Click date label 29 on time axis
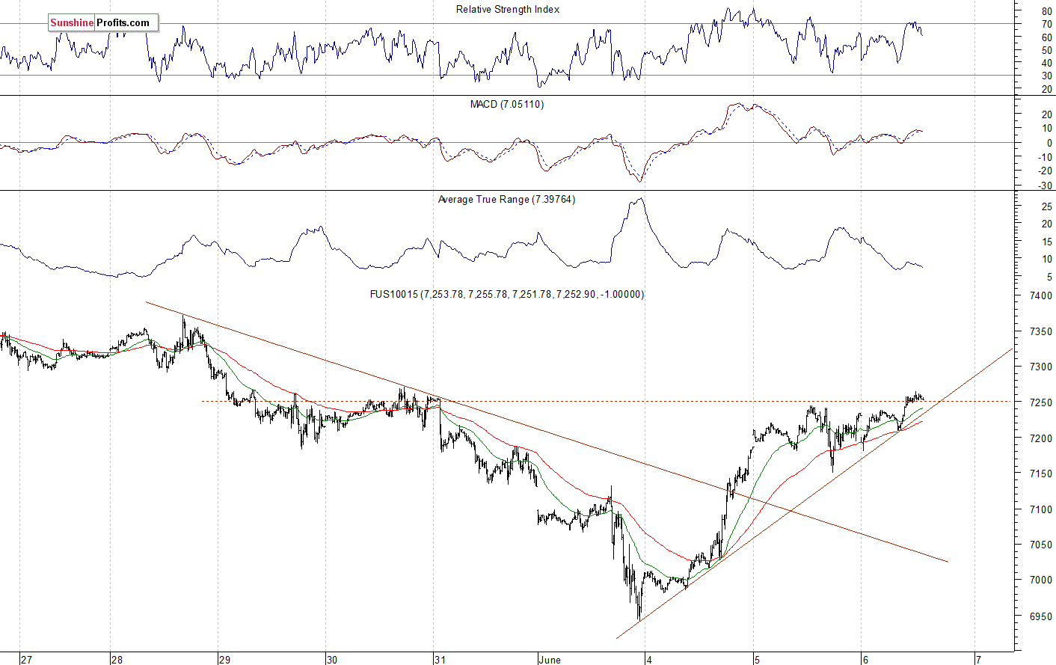 pos(224,660)
